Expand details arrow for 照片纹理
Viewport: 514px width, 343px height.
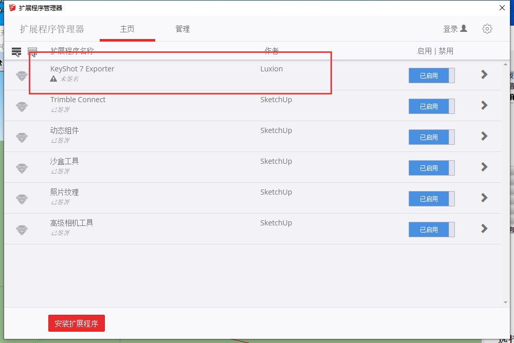point(484,198)
